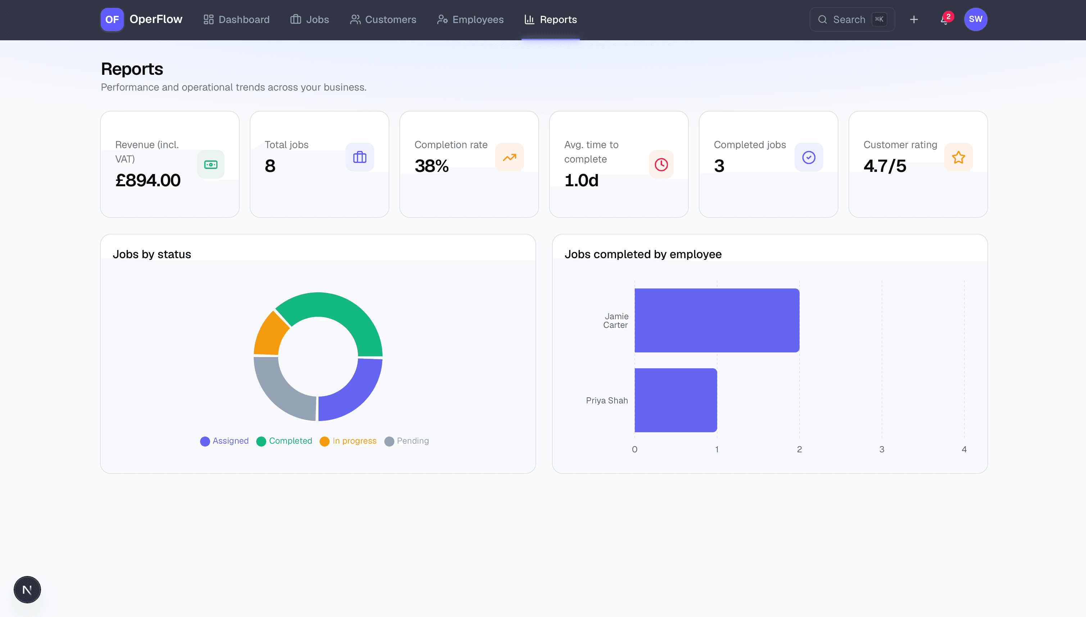
Task: Click the Next.js N dev-tools button
Action: [27, 589]
